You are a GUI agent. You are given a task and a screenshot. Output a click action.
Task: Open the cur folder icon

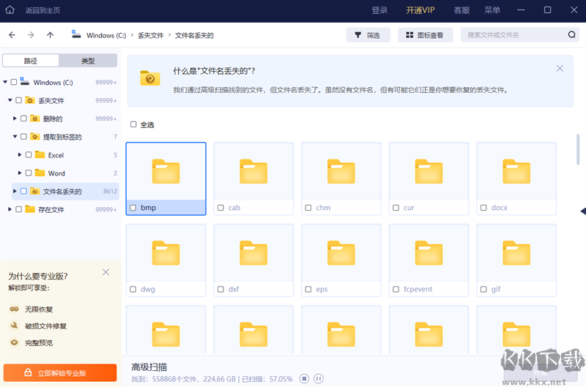(x=429, y=172)
